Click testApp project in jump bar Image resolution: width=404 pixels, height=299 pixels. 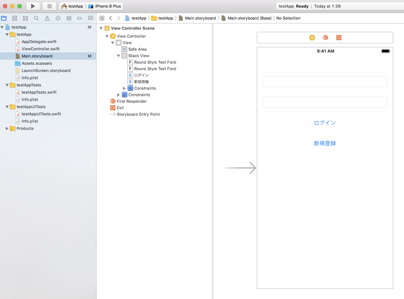click(136, 18)
